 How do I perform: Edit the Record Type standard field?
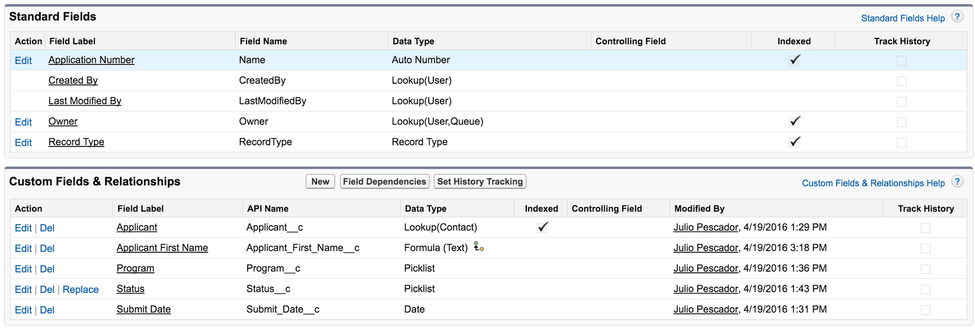pyautogui.click(x=23, y=142)
